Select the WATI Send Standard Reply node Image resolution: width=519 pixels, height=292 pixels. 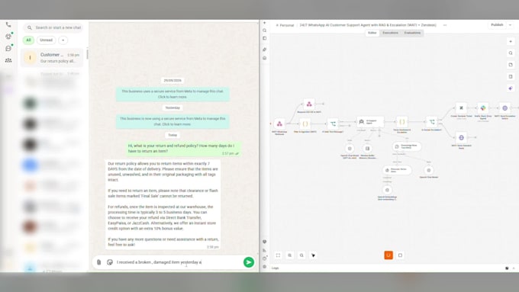(461, 137)
